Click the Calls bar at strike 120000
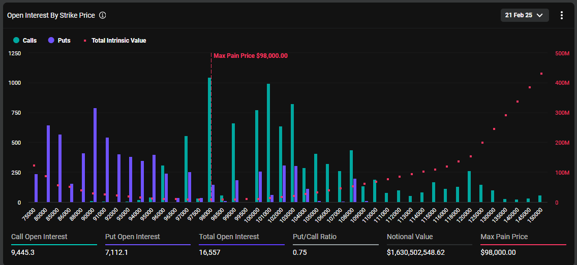 (469, 187)
